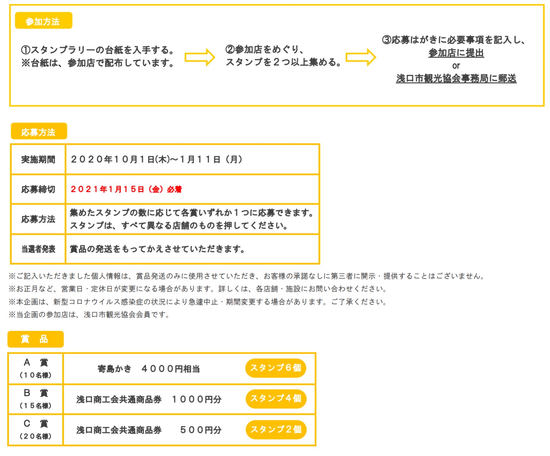Click the 新型コロナウイルス感染症 notice line
550x456 pixels.
click(198, 302)
